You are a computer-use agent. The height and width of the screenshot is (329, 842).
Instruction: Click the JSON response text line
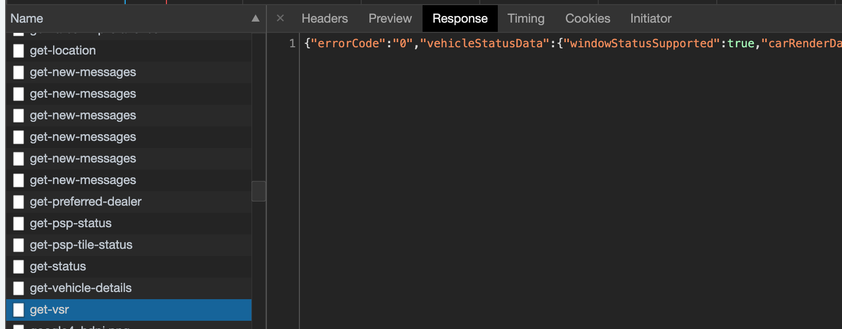(567, 43)
